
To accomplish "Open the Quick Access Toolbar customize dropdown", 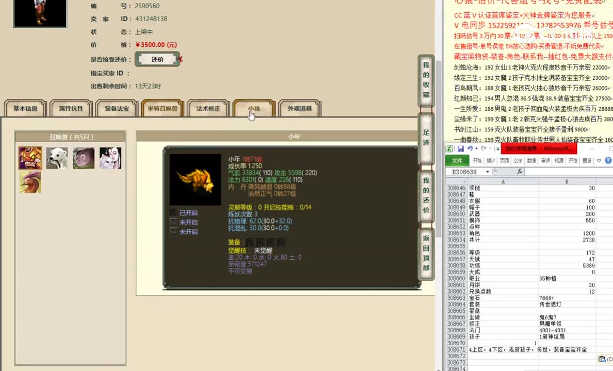I will point(497,149).
